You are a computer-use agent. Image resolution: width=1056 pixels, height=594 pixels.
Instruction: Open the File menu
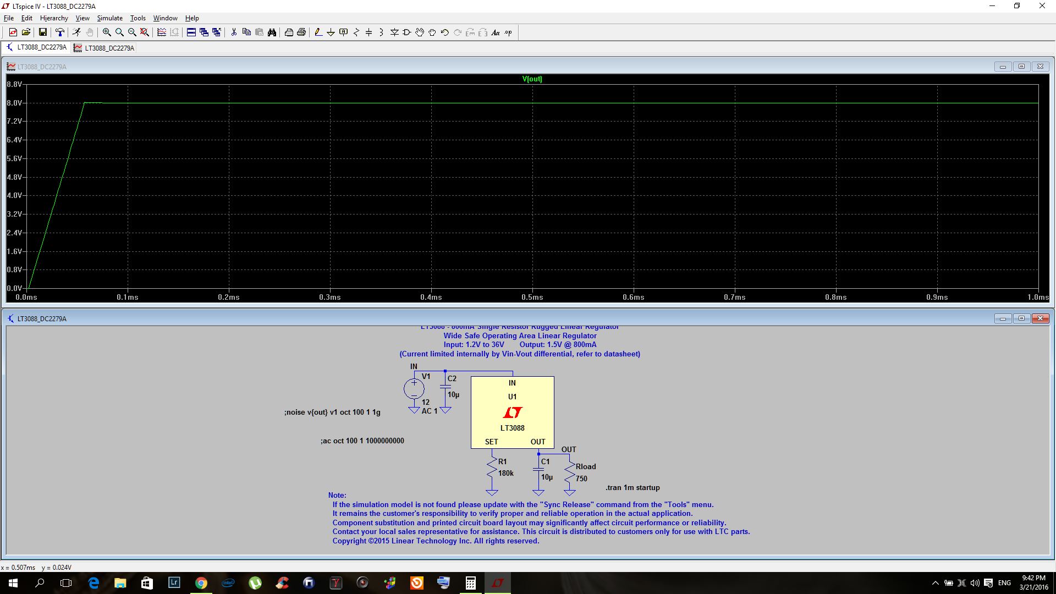tap(9, 18)
